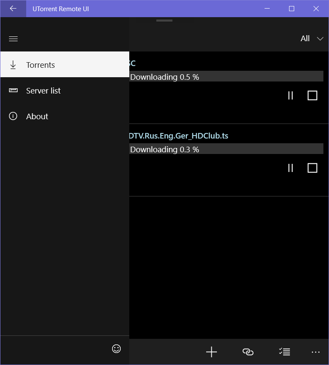Click the back arrow in title bar
329x365 pixels.
[x=13, y=9]
